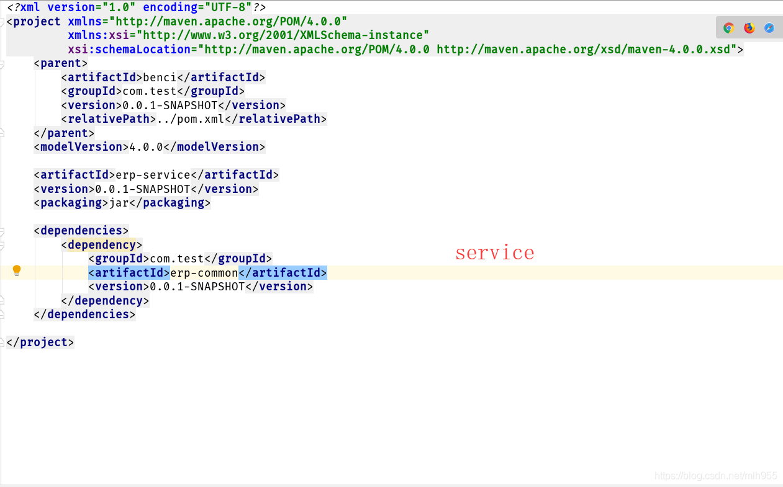Collapse the parent tag fold marker
The width and height of the screenshot is (783, 487).
click(x=2, y=63)
